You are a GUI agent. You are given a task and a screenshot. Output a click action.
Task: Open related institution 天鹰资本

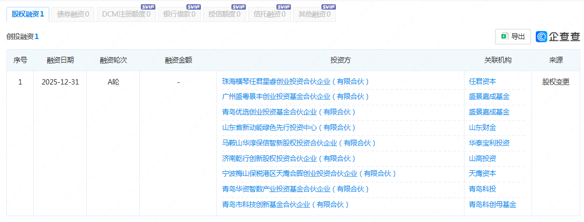pyautogui.click(x=482, y=173)
